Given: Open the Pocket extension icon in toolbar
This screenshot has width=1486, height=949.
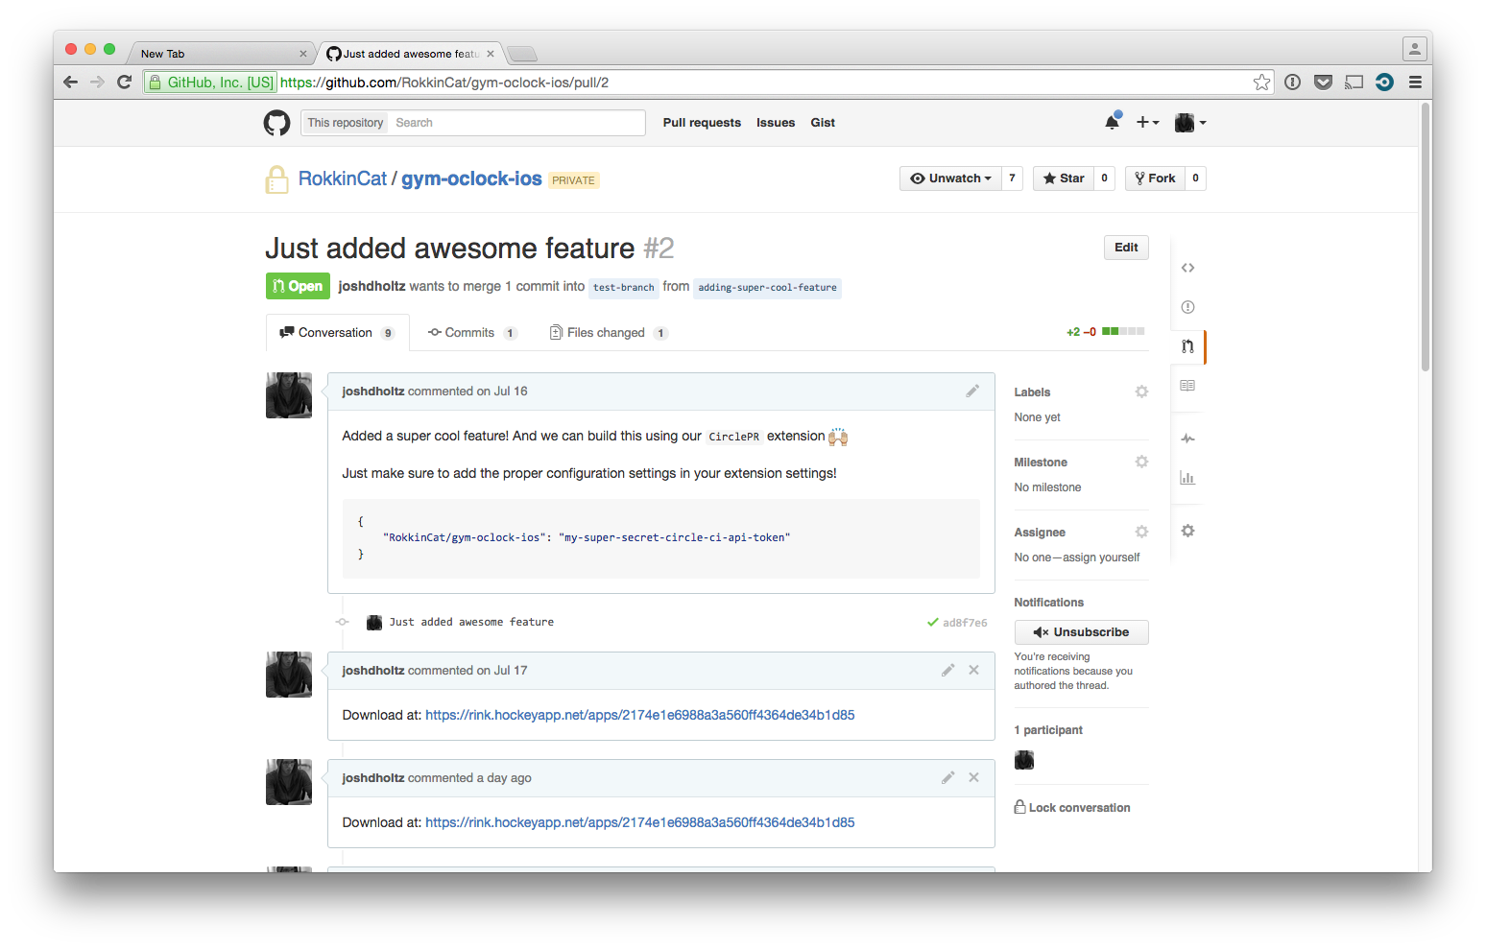Looking at the screenshot, I should tap(1323, 83).
